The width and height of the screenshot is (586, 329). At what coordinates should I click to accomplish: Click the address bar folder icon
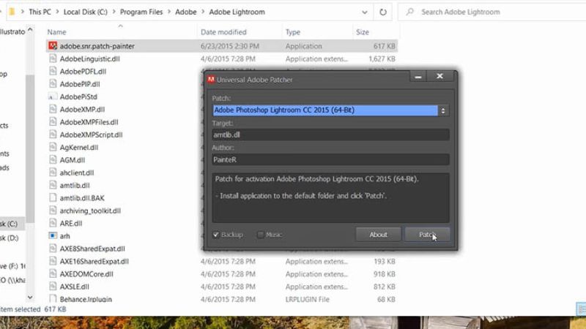click(12, 12)
